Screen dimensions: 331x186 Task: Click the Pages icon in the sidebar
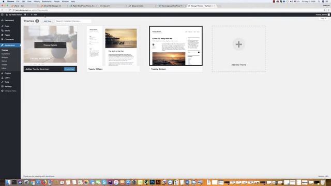tap(2, 35)
